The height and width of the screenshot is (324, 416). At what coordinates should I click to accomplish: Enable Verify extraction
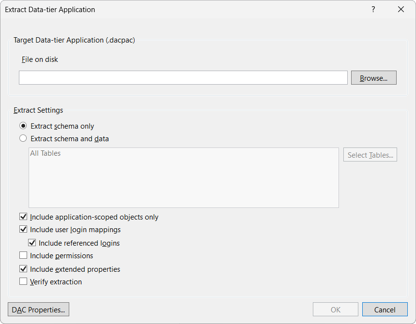tap(23, 281)
